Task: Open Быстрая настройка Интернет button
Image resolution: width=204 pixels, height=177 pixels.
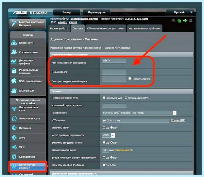Action: [x=28, y=24]
